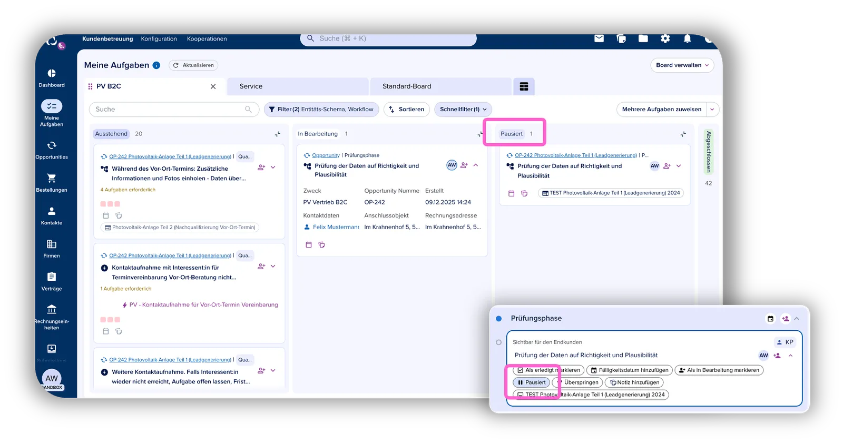Click the drag handle on PV B2C tab
843x443 pixels.
click(x=90, y=86)
